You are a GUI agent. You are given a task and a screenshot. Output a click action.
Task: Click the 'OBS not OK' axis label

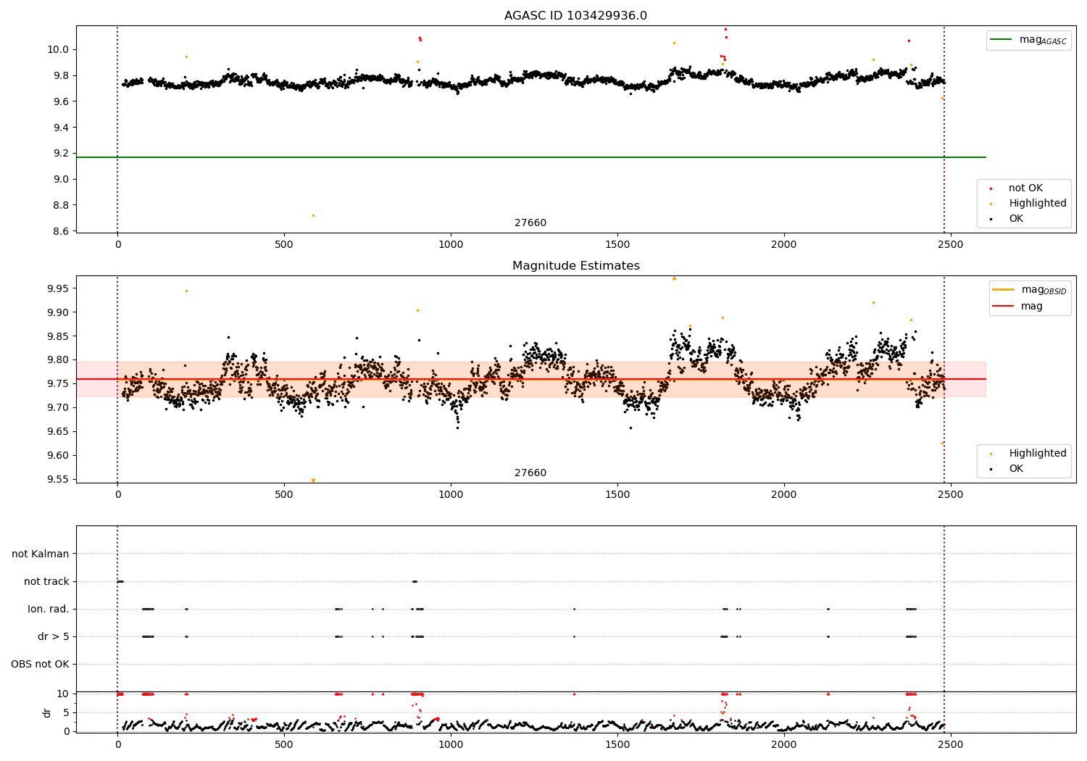40,664
